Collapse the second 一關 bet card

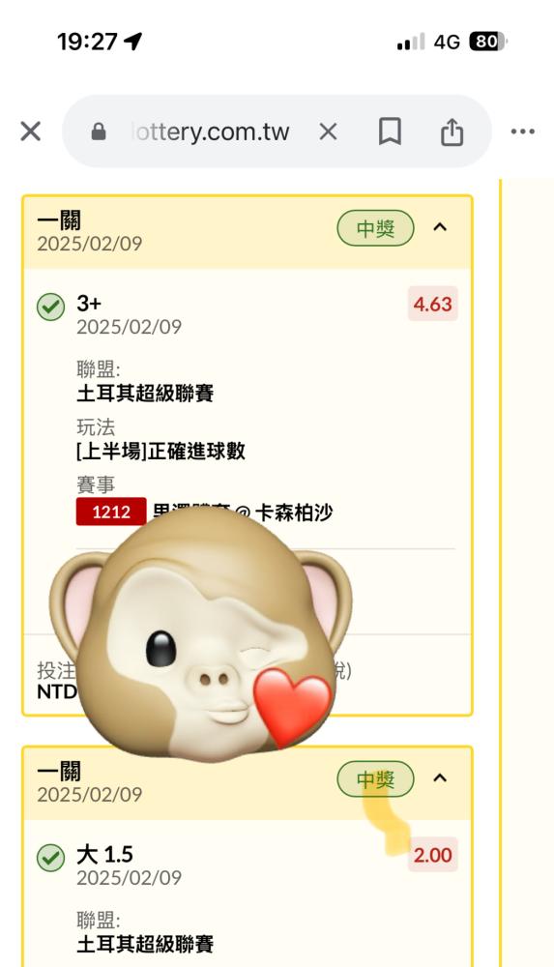click(440, 777)
